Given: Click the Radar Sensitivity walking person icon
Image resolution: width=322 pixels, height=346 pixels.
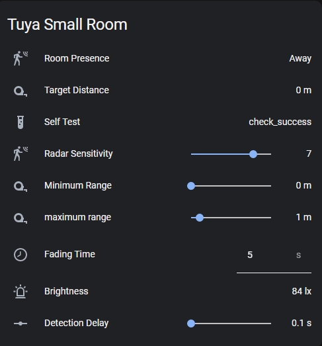Looking at the screenshot, I should pos(20,153).
